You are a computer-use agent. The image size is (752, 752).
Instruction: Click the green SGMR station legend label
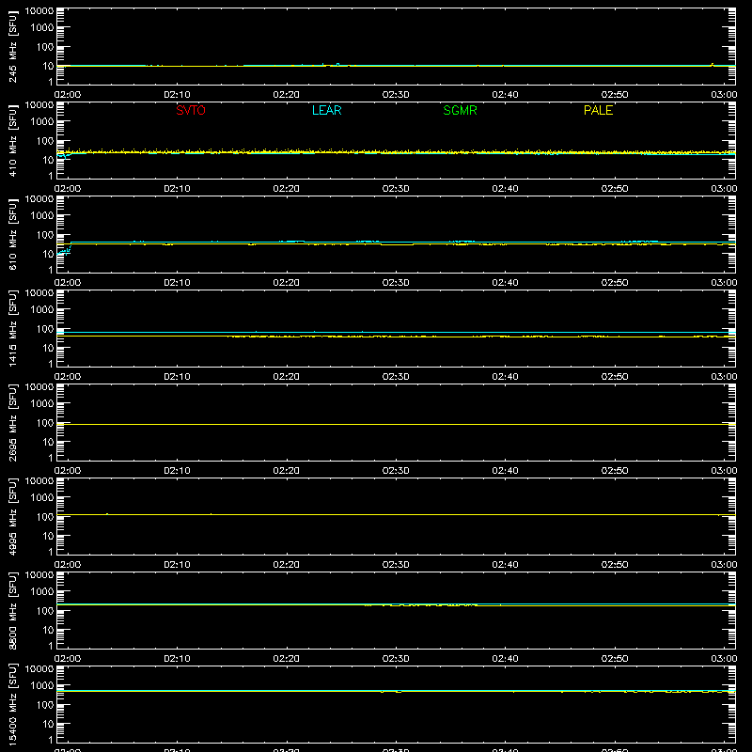pos(460,110)
